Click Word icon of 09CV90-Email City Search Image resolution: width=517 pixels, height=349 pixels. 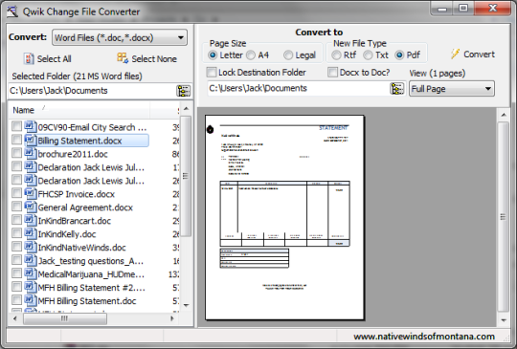(x=30, y=126)
